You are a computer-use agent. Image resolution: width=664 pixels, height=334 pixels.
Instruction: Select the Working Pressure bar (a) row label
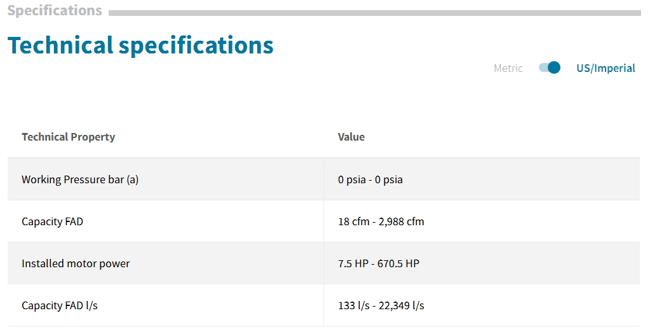click(80, 179)
